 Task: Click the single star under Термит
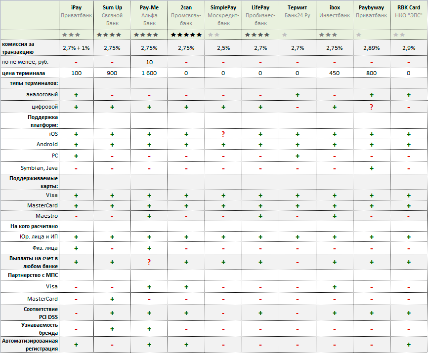[285, 35]
